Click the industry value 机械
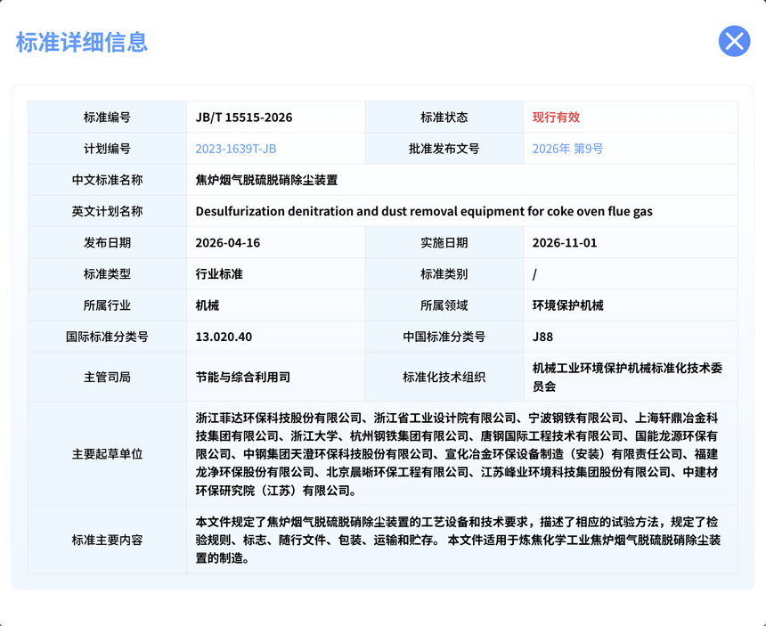The height and width of the screenshot is (626, 766). click(x=208, y=305)
